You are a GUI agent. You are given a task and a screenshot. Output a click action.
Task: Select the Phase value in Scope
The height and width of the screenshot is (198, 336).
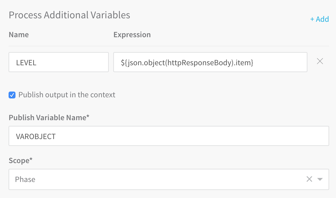tap(25, 179)
